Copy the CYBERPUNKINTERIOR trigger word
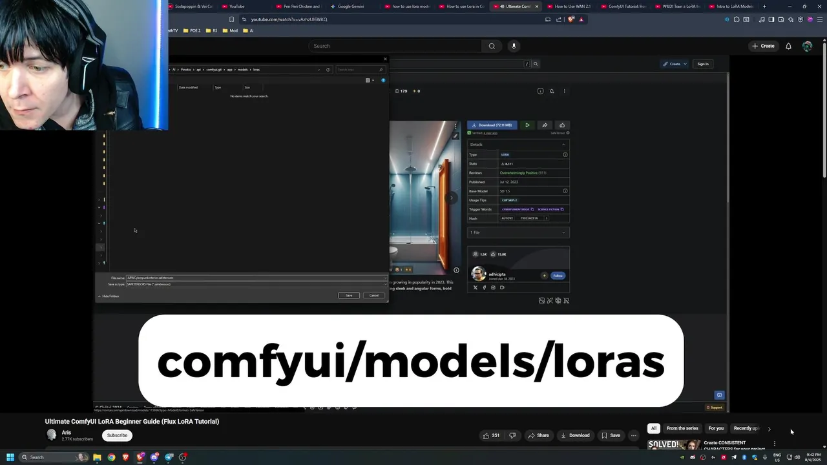The image size is (827, 465). (x=532, y=209)
